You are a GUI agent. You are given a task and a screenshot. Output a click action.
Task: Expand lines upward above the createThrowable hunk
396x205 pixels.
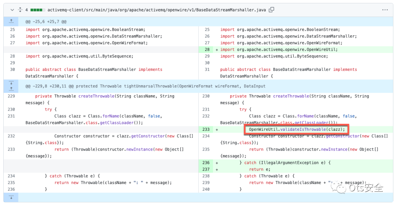[x=11, y=89]
